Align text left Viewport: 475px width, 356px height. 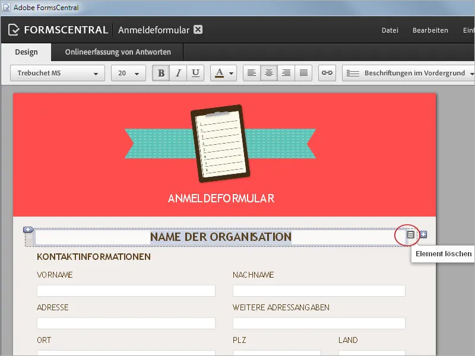click(251, 73)
